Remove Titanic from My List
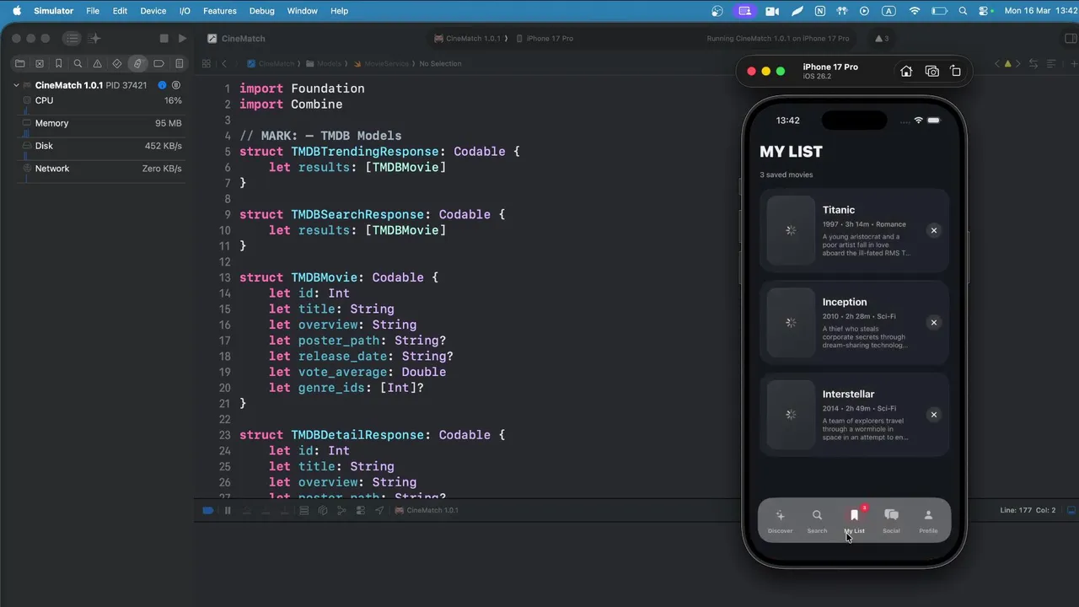Image resolution: width=1079 pixels, height=607 pixels. pyautogui.click(x=933, y=230)
